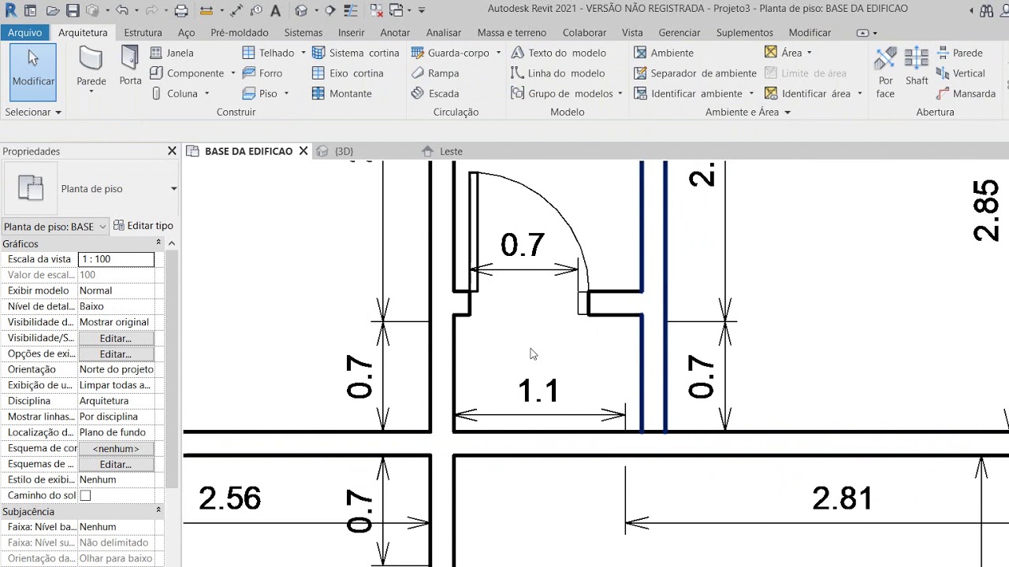Open default 3D view house icon
This screenshot has height=567, width=1009.
[x=301, y=11]
